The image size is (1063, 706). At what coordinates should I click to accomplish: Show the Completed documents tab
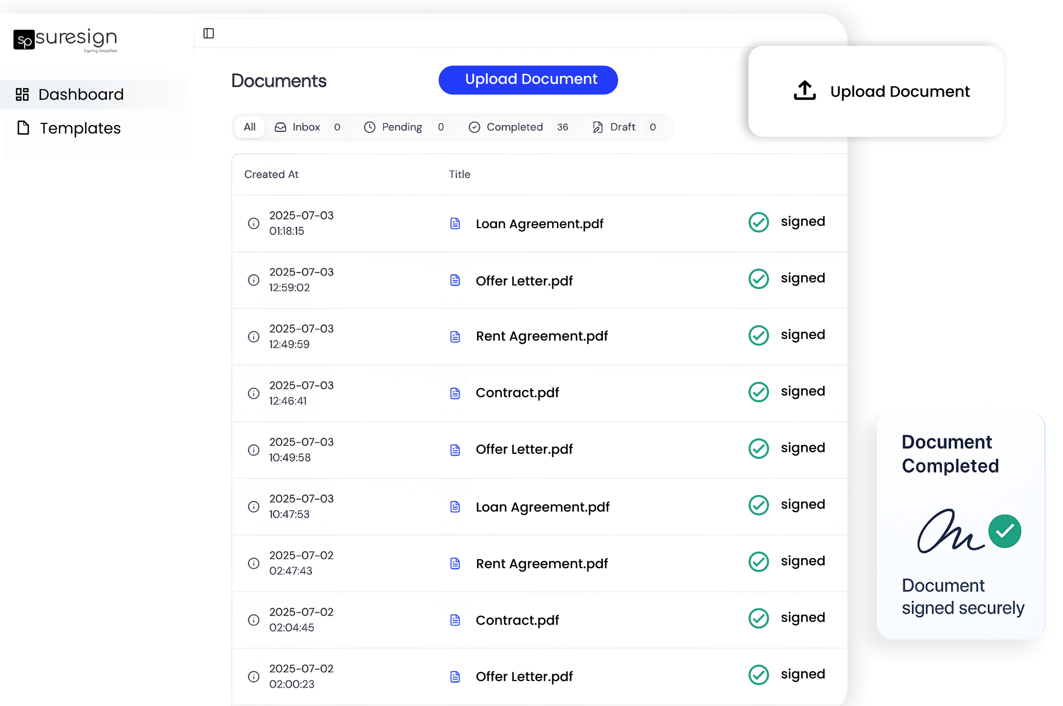tap(514, 127)
